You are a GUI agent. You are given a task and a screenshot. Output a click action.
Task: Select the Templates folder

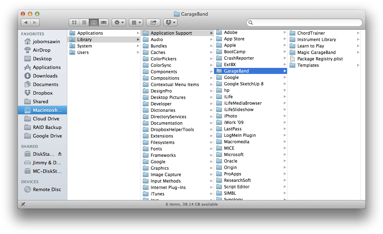point(324,65)
